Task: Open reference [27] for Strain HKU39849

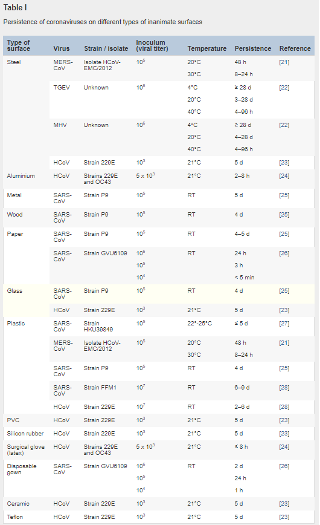Action: coord(284,324)
